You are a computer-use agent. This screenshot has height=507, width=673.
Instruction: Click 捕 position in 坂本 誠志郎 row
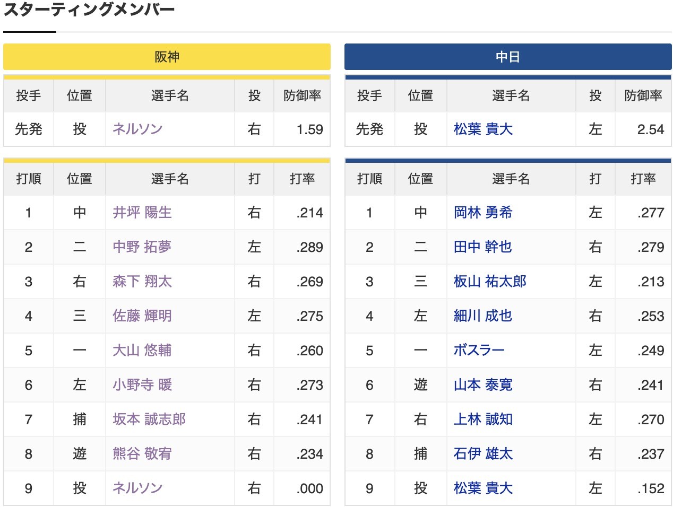tap(80, 419)
